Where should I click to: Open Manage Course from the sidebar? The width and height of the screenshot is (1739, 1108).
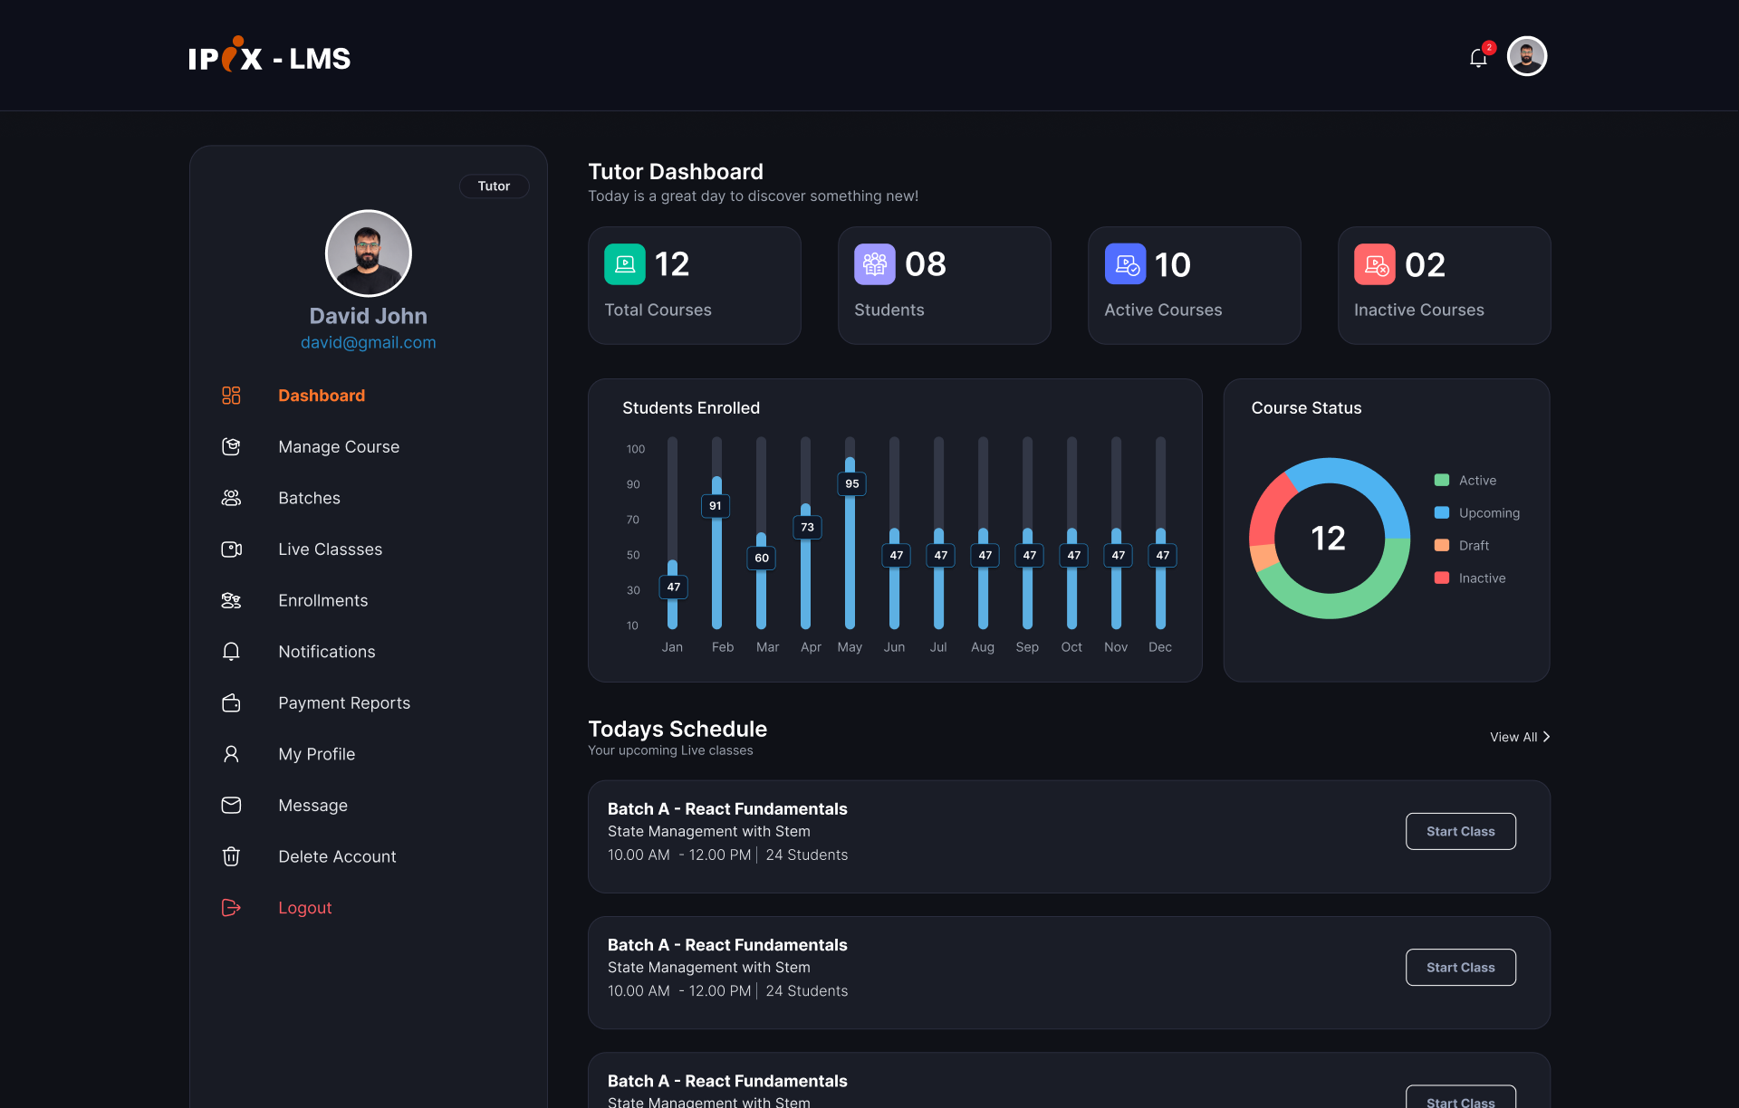click(x=339, y=446)
